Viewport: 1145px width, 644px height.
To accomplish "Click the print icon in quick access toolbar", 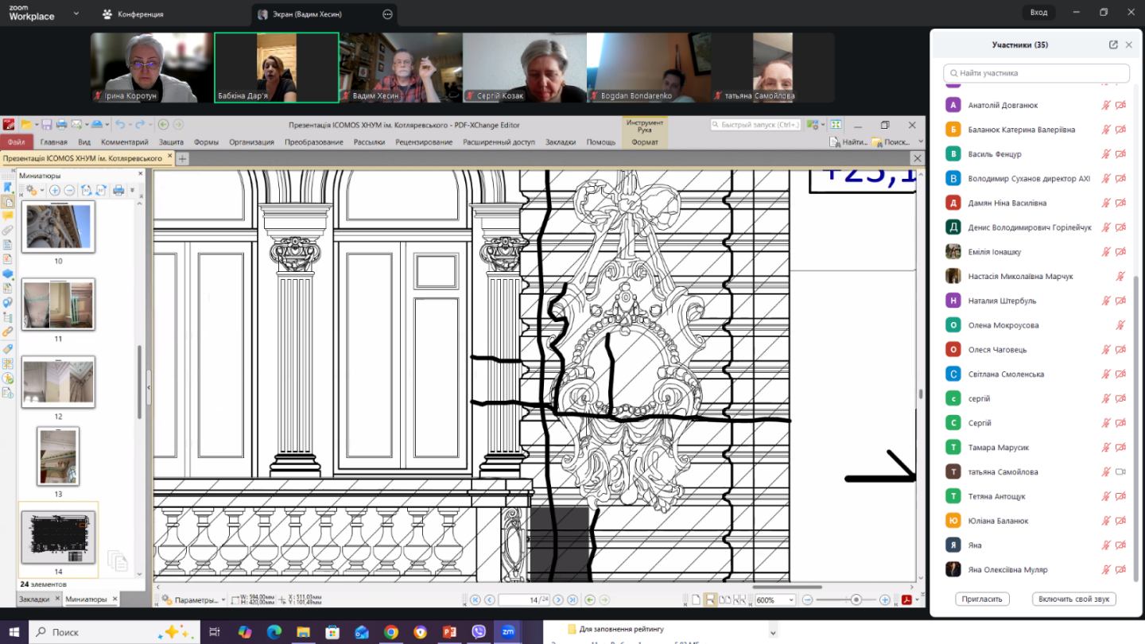I will 62,125.
